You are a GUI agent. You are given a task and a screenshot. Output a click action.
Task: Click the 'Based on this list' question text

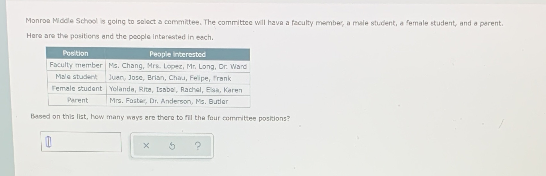160,117
